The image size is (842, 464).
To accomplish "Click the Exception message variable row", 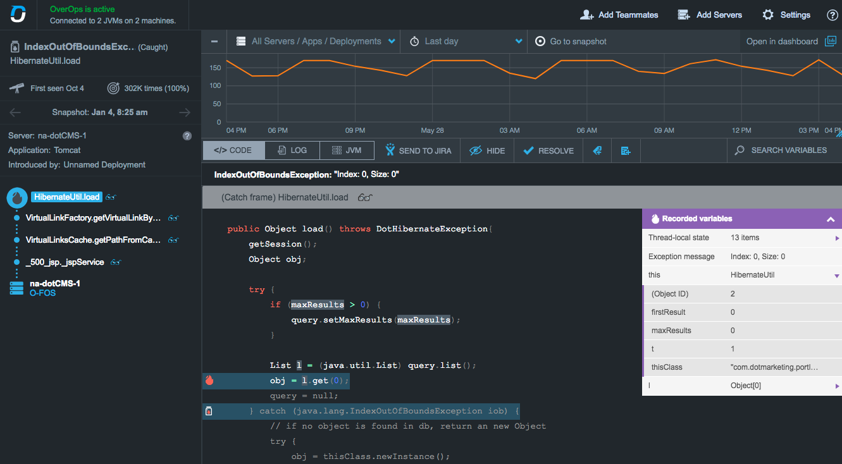I will (x=742, y=257).
